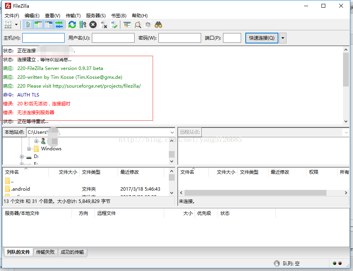This screenshot has width=353, height=271.
Task: Select the D: drive in tree
Action: pos(36,156)
